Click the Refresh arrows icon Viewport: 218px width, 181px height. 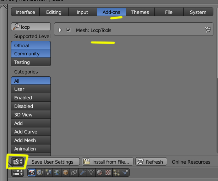(x=140, y=162)
